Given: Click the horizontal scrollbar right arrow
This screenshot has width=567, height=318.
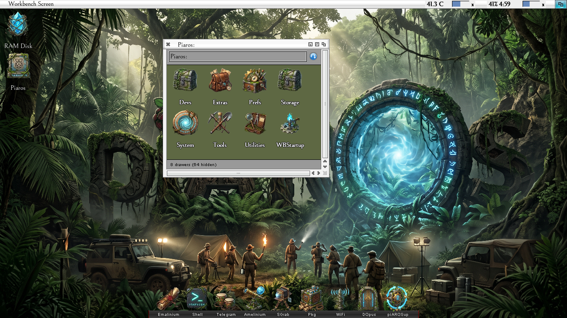Looking at the screenshot, I should click(318, 173).
